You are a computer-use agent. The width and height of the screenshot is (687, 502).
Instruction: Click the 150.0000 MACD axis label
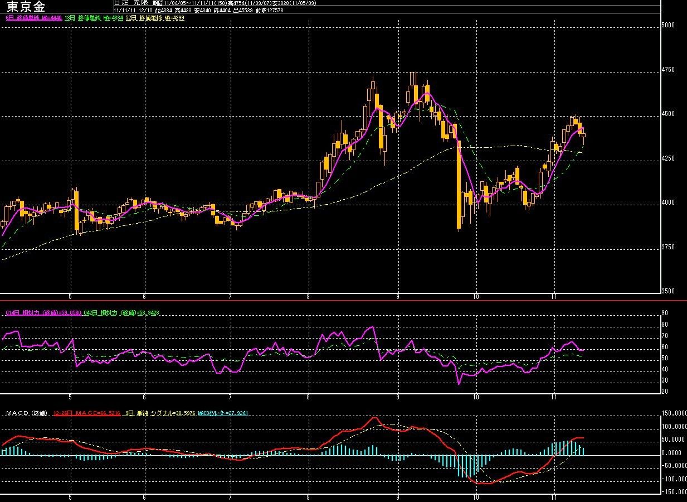pyautogui.click(x=673, y=414)
